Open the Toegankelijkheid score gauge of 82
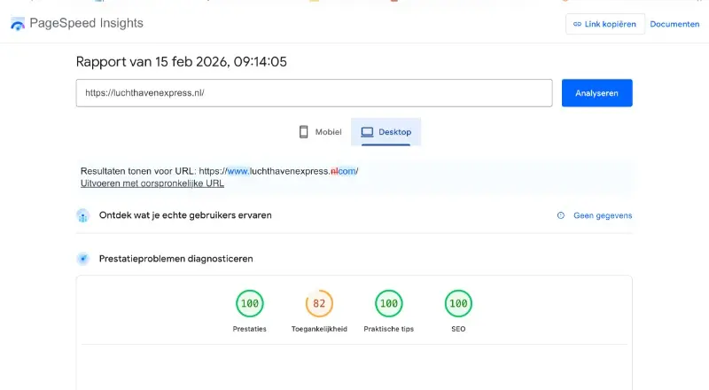This screenshot has width=709, height=390. click(x=319, y=303)
